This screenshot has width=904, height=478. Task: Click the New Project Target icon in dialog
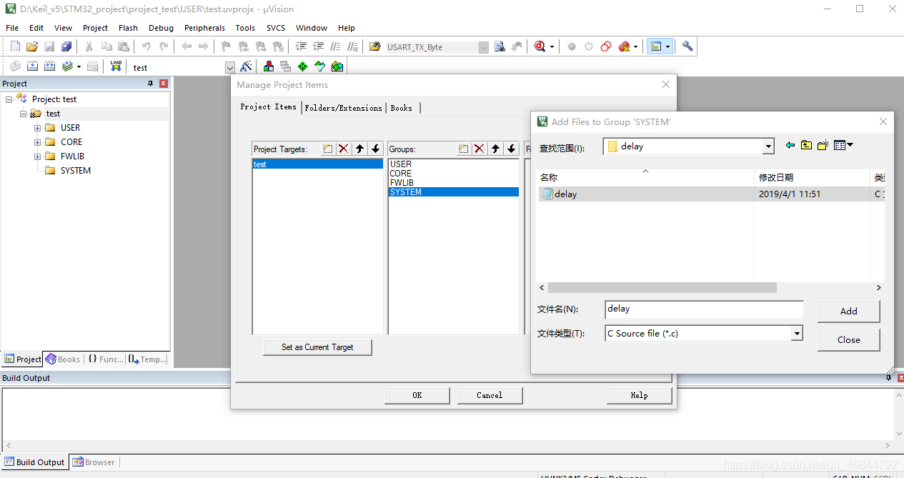(328, 149)
